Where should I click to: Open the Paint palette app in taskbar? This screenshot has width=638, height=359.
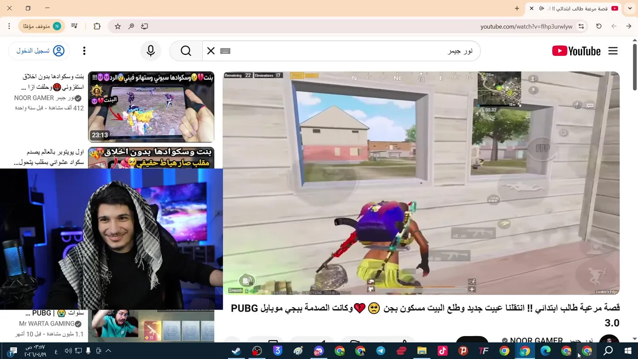point(298,351)
